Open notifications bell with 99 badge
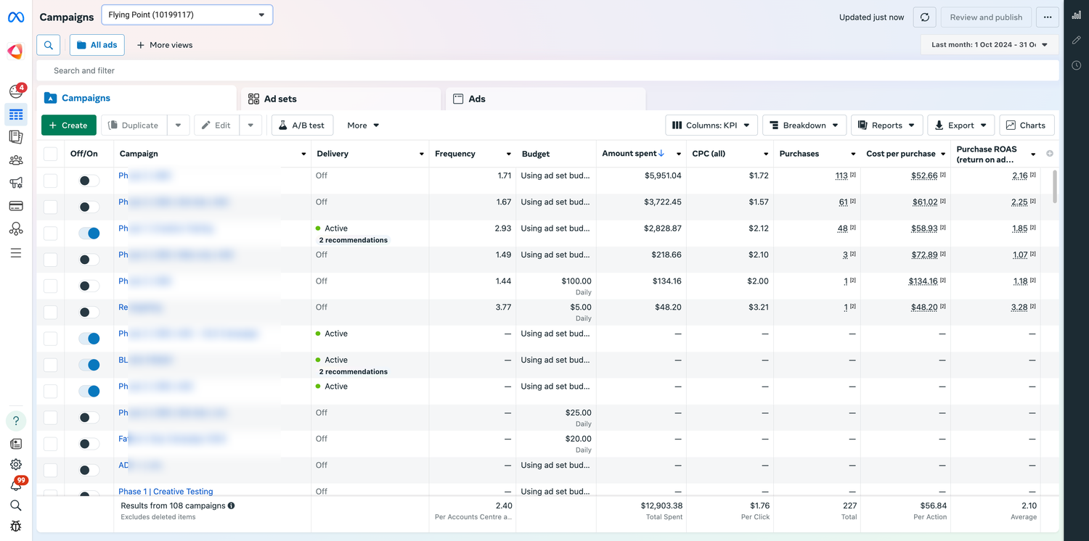This screenshot has width=1089, height=541. coord(16,485)
